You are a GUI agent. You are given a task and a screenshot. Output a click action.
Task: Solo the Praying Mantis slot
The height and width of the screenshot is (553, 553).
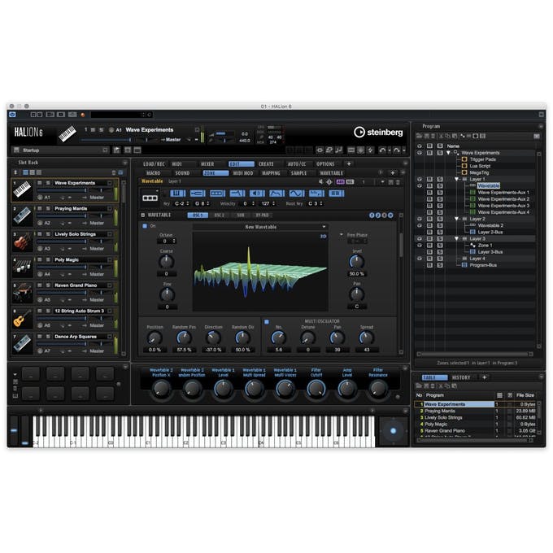tap(48, 208)
